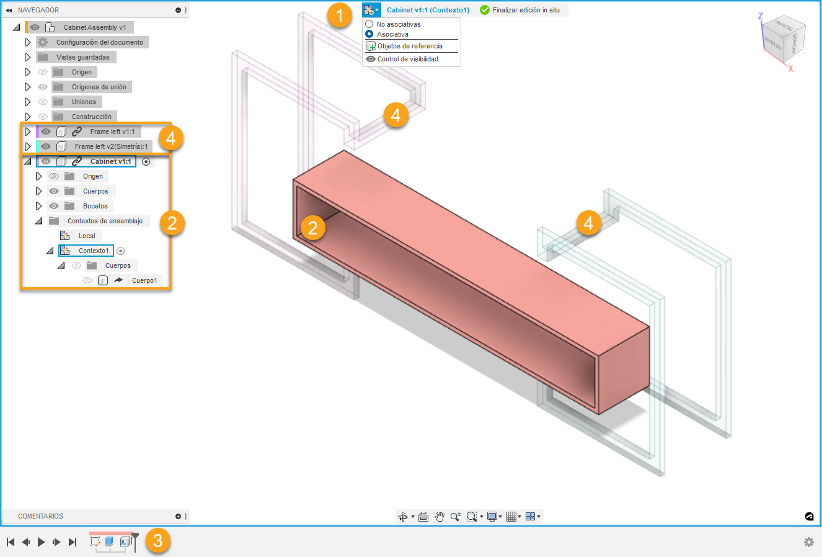Select the shell feature in the timeline
This screenshot has height=557, width=822.
(125, 541)
